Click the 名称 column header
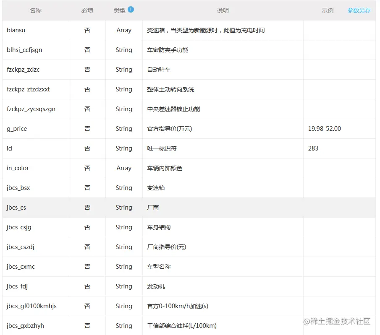 coord(35,10)
